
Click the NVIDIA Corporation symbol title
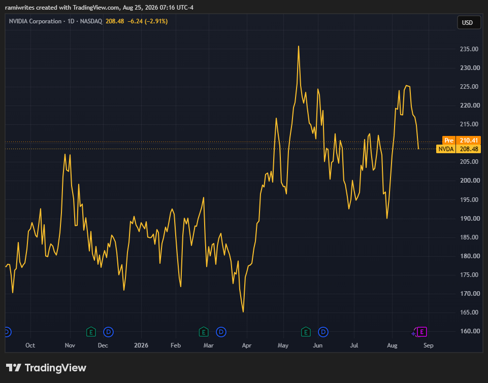[x=35, y=21]
